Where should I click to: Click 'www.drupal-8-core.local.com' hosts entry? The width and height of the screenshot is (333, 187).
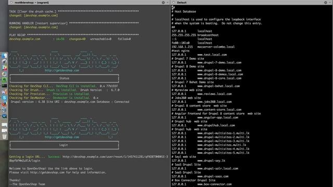click(219, 78)
